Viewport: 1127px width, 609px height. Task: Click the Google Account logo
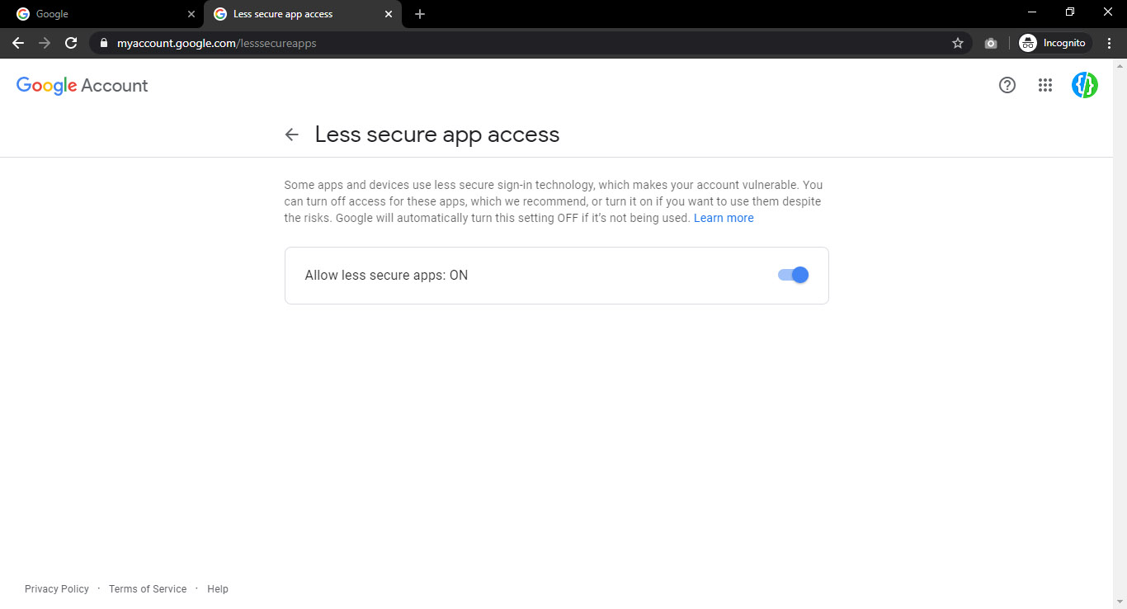tap(81, 85)
